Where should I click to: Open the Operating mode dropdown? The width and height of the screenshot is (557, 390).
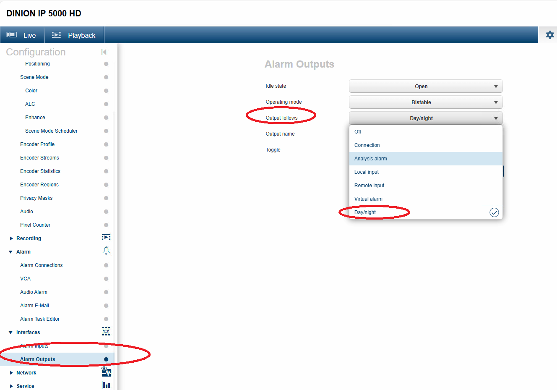tap(426, 102)
